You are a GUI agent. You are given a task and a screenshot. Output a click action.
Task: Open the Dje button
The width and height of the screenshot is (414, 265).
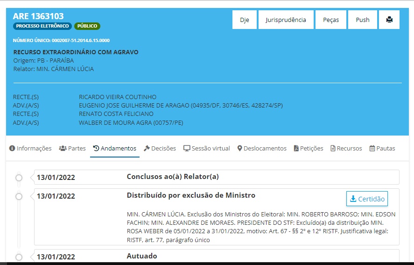(x=245, y=20)
